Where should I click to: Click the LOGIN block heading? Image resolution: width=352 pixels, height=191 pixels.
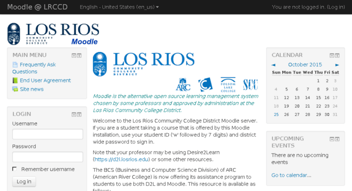pos(22,114)
